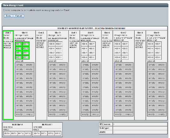The image size is (170, 138).
Task: Select HDD 1 in Slot 3
Action: click(x=59, y=57)
